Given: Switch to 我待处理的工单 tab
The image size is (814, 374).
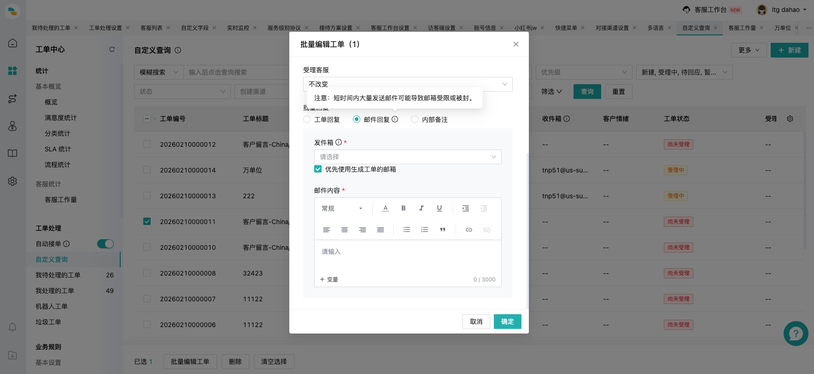Looking at the screenshot, I should point(51,28).
